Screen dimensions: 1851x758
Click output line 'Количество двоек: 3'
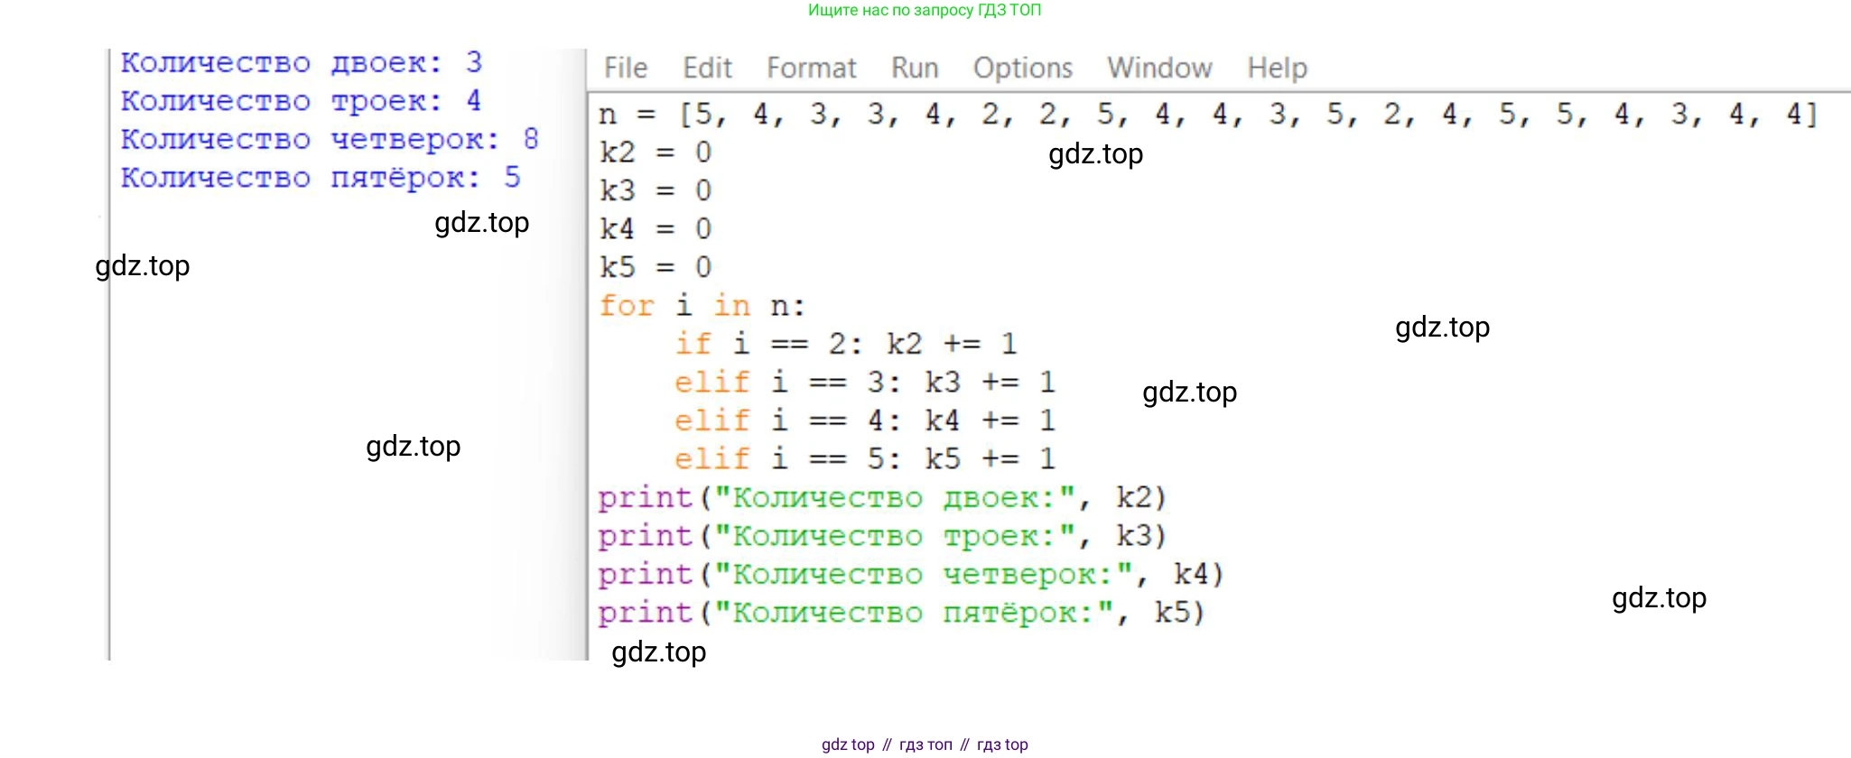point(302,62)
